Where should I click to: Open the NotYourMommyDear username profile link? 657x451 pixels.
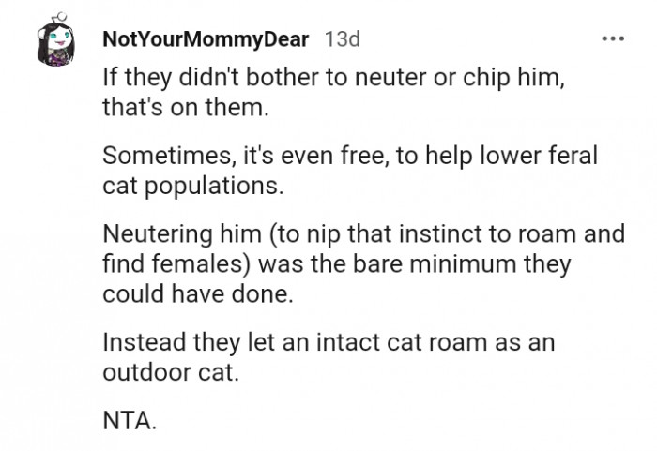[x=206, y=39]
